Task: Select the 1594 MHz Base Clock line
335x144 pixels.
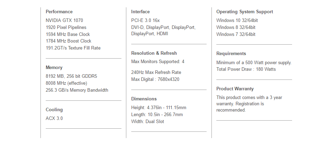Action: pyautogui.click(x=68, y=34)
